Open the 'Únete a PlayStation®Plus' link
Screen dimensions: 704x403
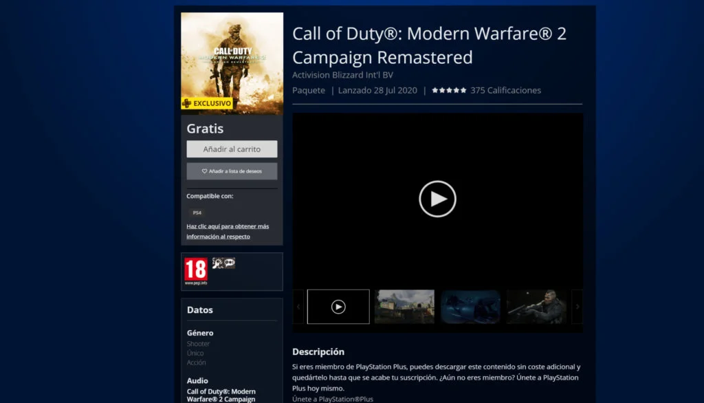click(333, 399)
